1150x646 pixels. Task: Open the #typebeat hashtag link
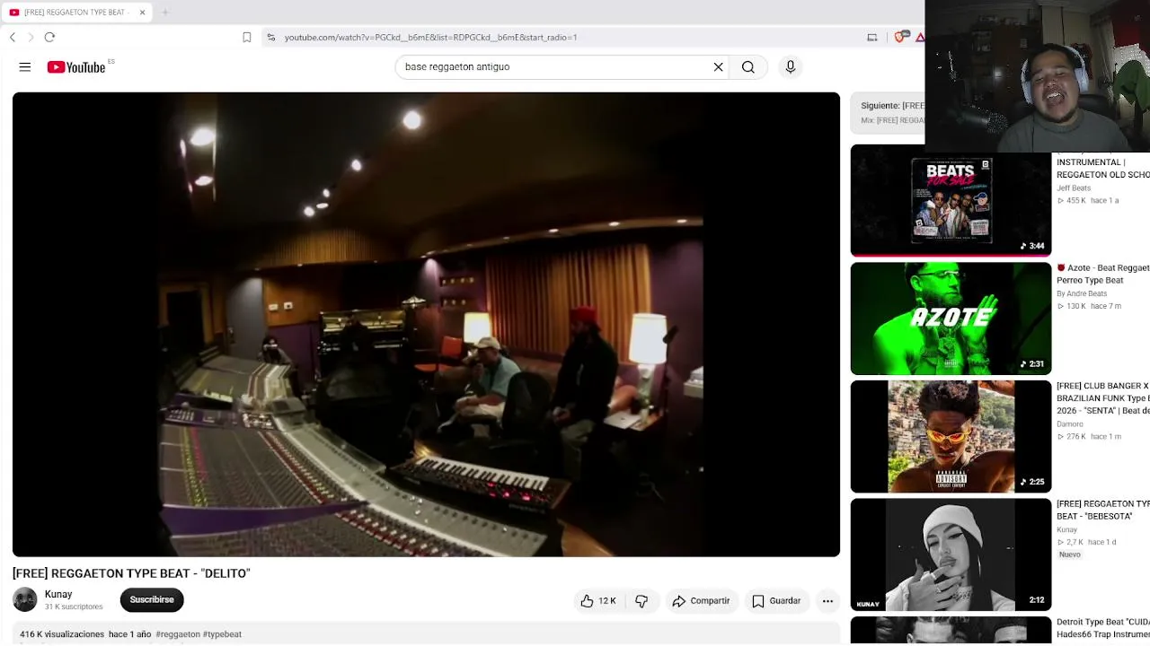222,634
